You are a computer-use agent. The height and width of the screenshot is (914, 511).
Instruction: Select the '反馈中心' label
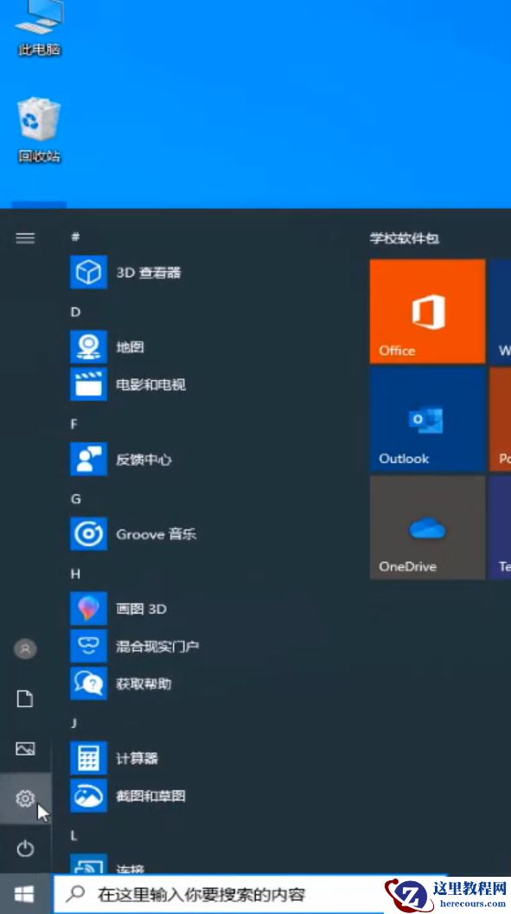144,460
